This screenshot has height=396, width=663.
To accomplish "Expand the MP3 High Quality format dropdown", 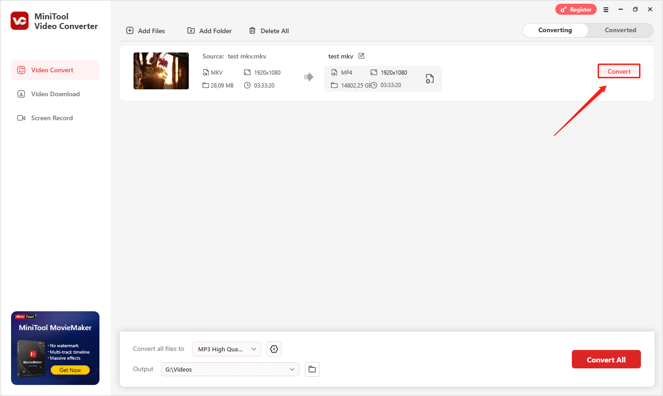I will [x=227, y=349].
